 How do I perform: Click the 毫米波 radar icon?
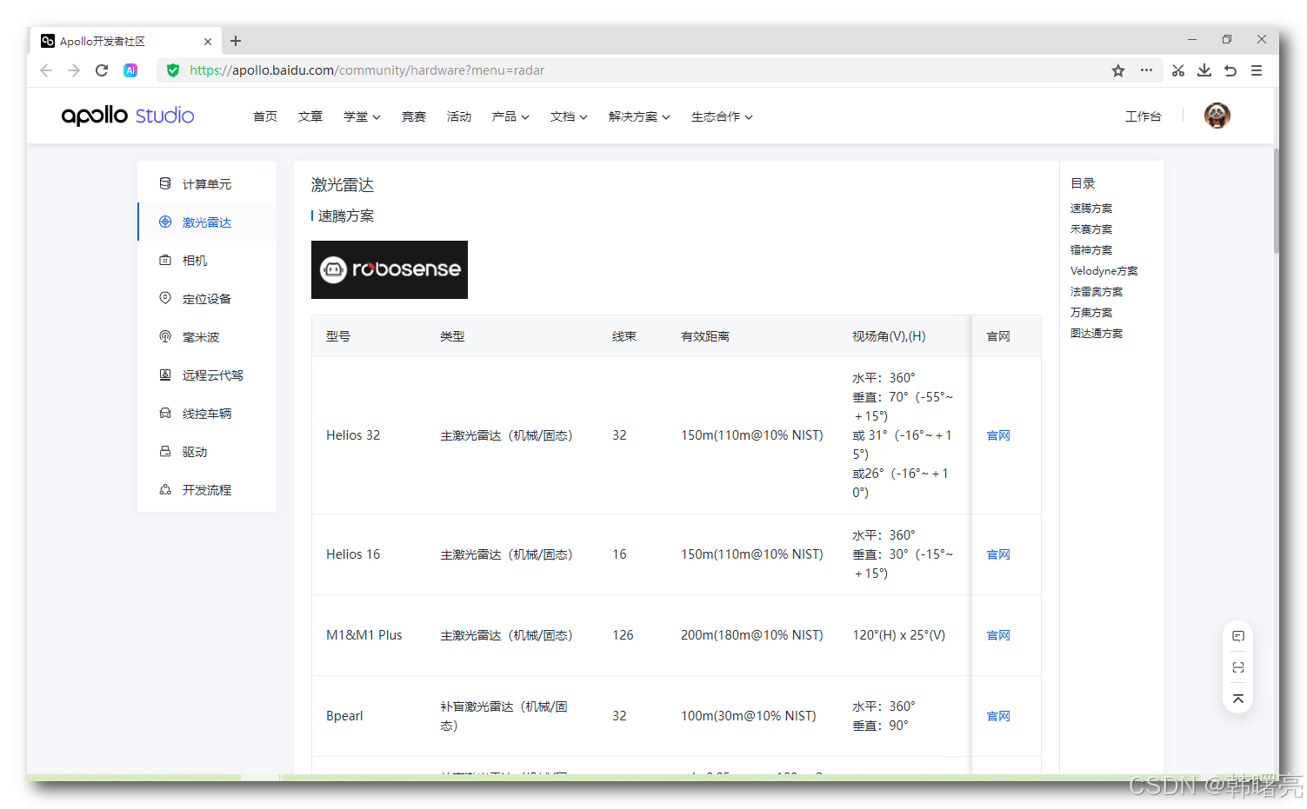(x=165, y=336)
